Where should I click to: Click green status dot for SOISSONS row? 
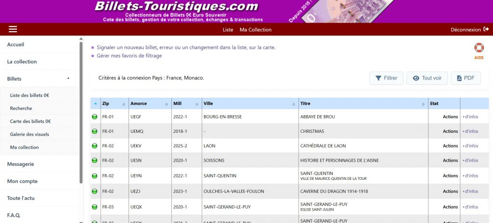(95, 161)
